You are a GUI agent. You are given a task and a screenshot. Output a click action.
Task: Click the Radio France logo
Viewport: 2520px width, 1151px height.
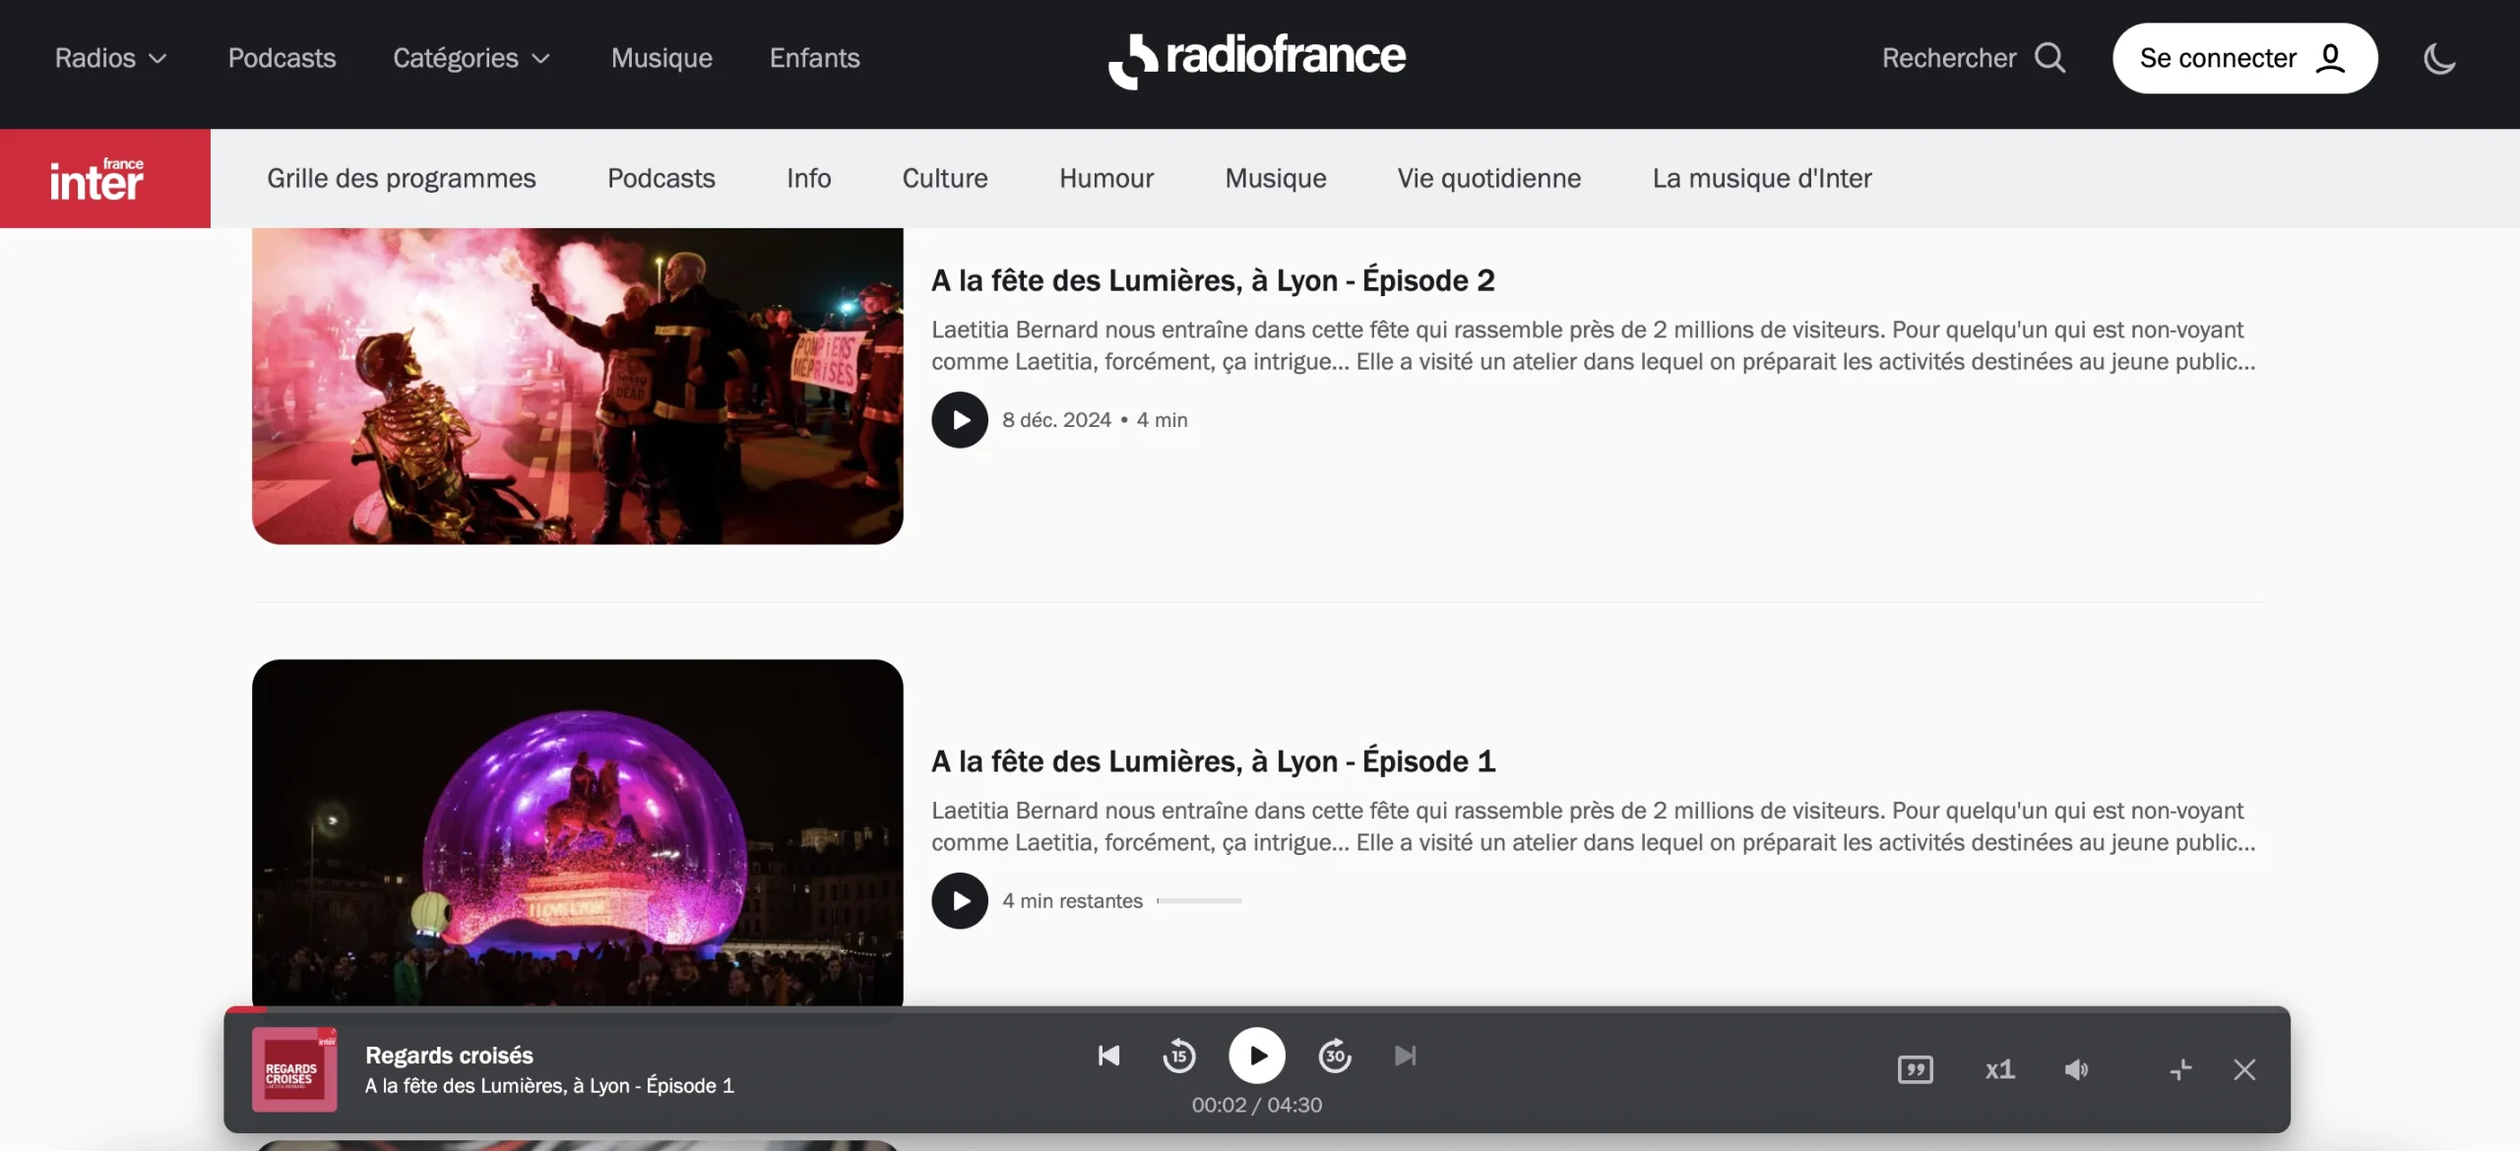pyautogui.click(x=1257, y=59)
